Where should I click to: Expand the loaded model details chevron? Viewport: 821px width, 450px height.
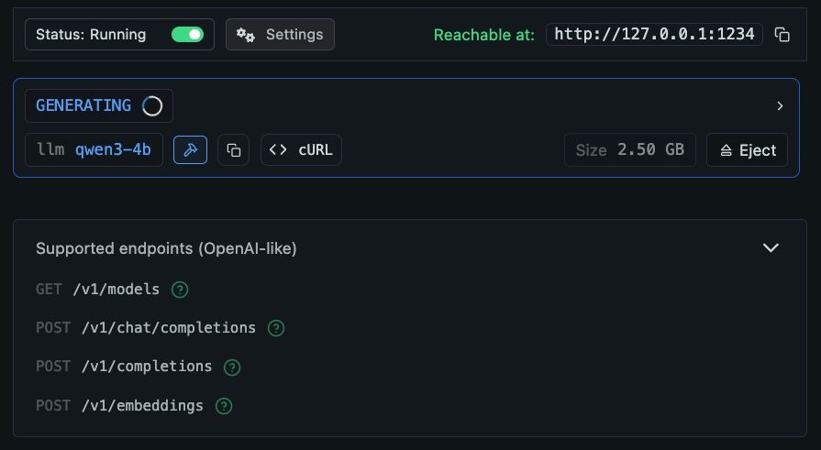pos(780,106)
